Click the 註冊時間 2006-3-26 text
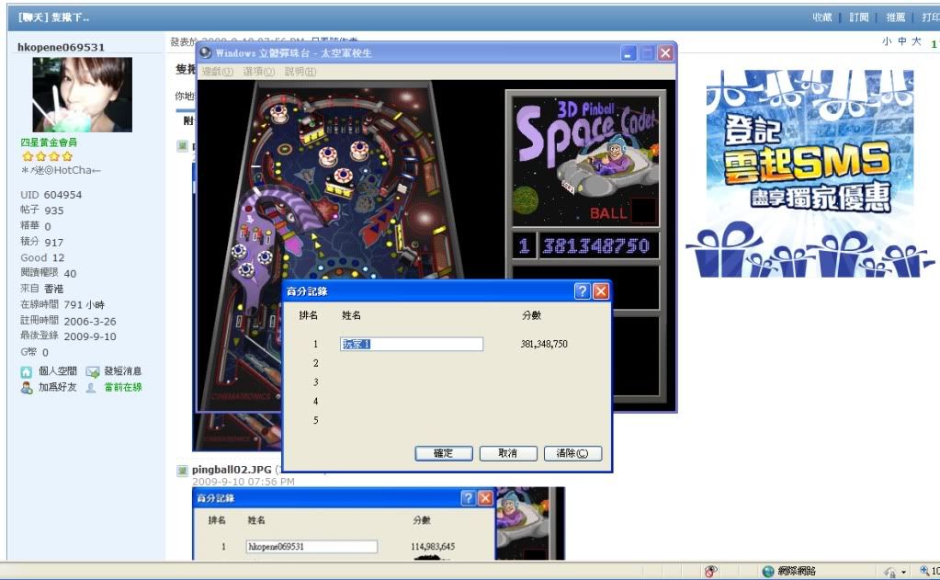 click(x=68, y=321)
